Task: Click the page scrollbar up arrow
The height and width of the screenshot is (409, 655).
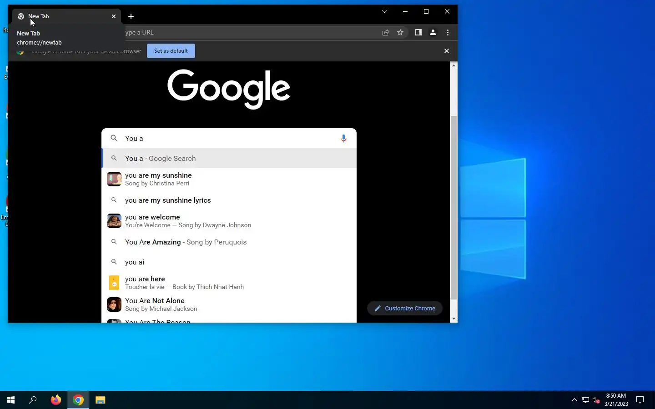Action: click(x=453, y=65)
